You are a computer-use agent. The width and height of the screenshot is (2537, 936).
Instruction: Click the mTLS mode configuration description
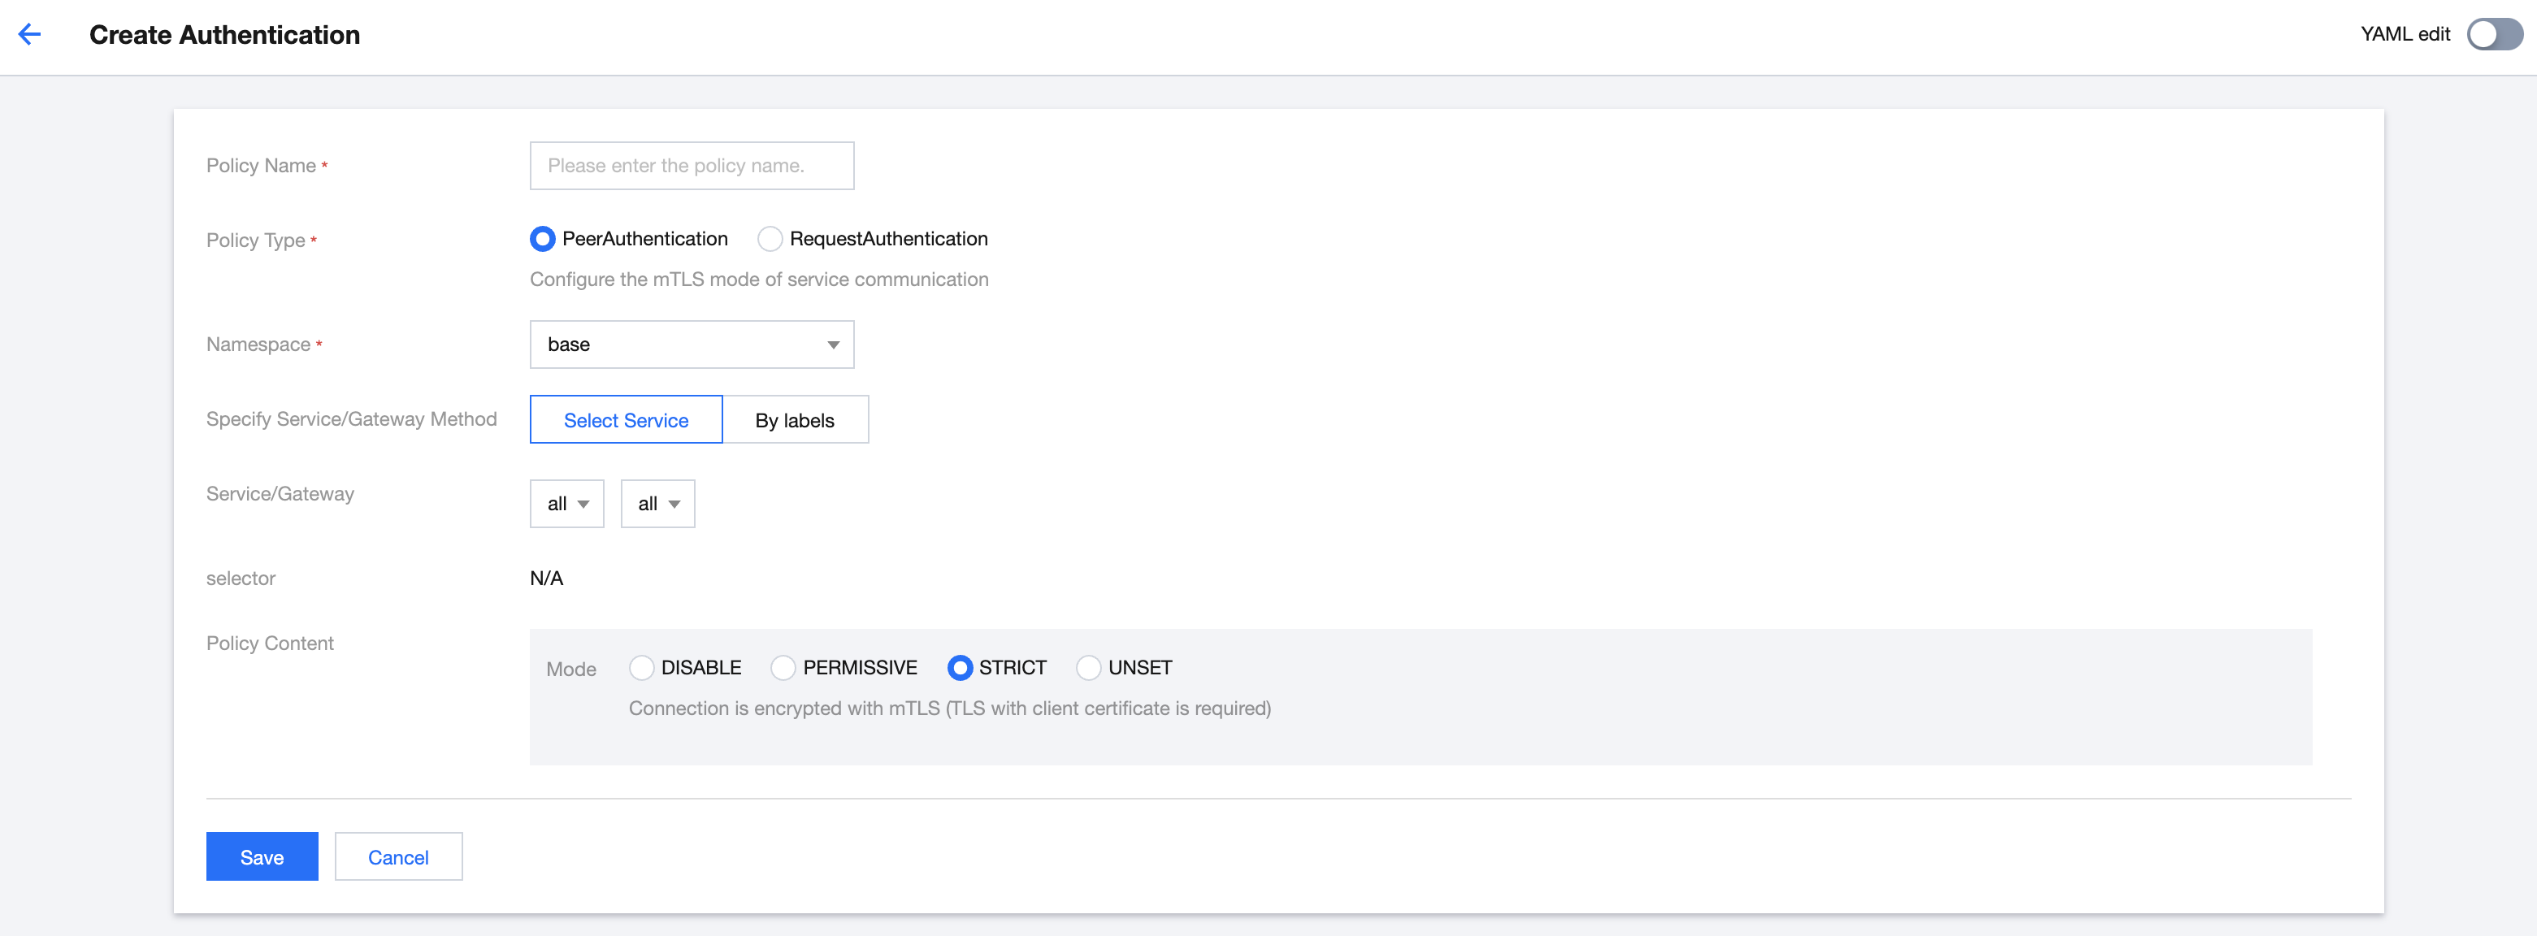[x=759, y=279]
